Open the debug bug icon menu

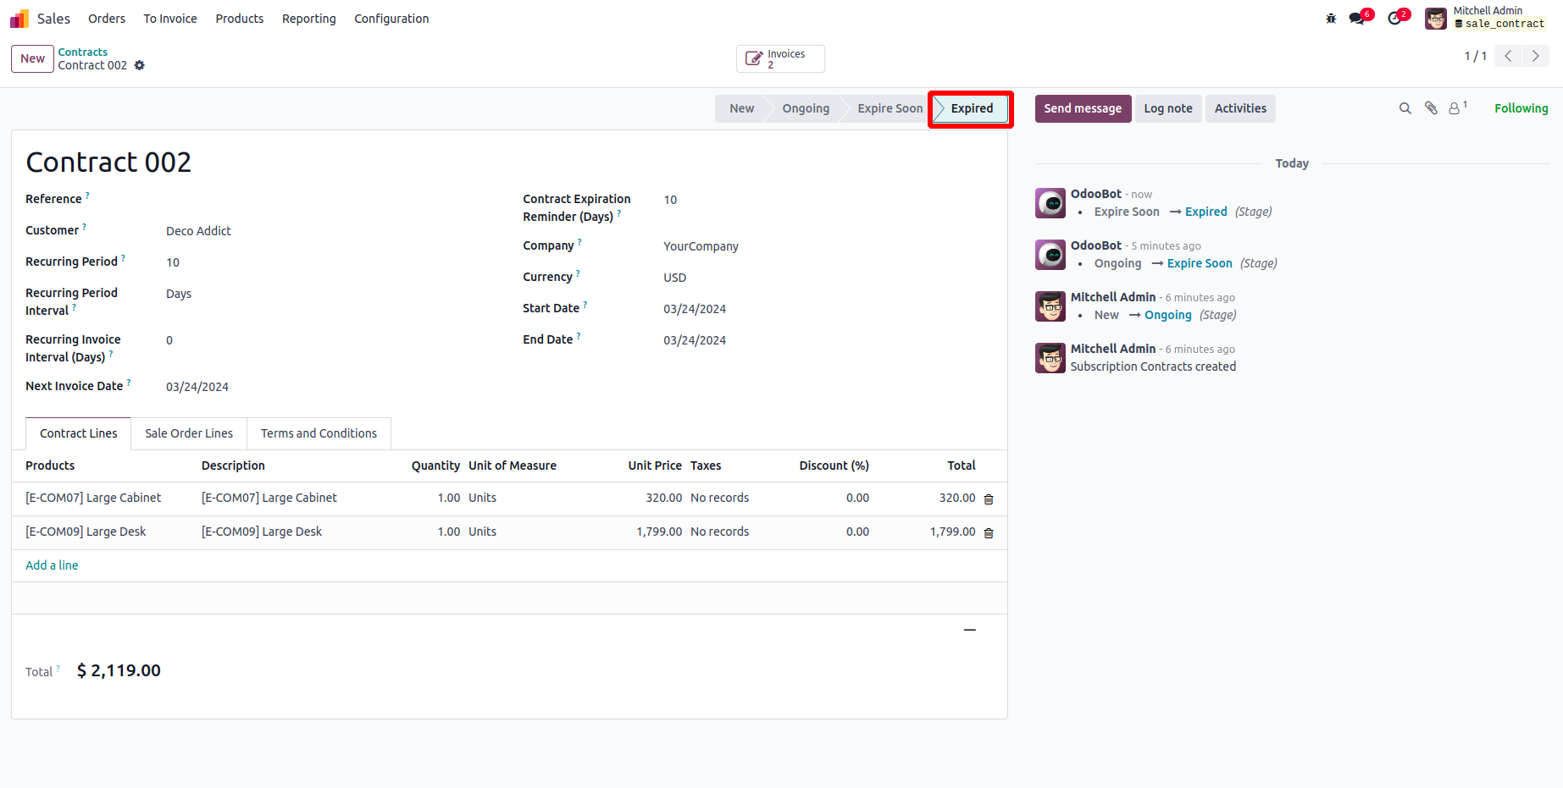click(1331, 19)
